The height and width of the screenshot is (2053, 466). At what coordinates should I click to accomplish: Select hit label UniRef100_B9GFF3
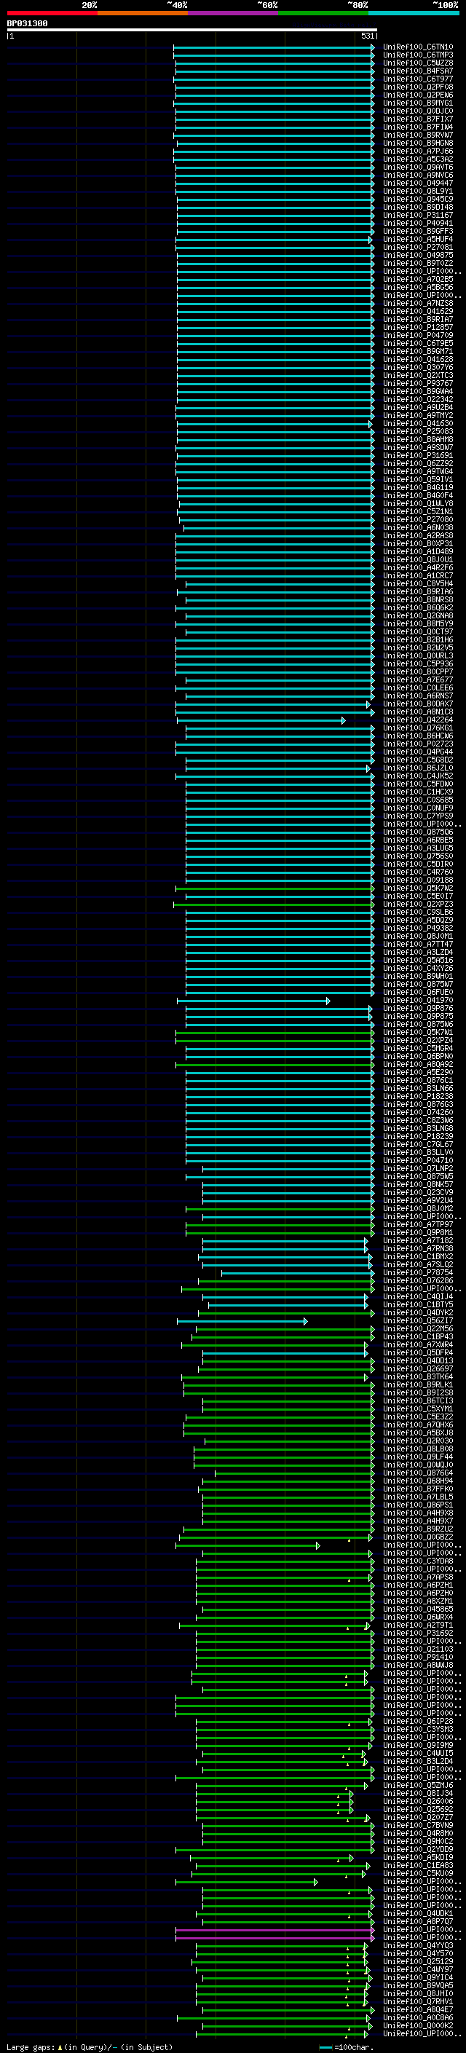click(418, 231)
